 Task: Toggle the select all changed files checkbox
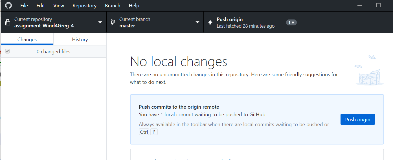(8, 51)
